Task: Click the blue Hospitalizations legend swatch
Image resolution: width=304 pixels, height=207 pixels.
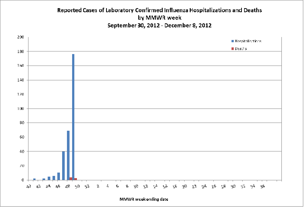Action: 233,41
